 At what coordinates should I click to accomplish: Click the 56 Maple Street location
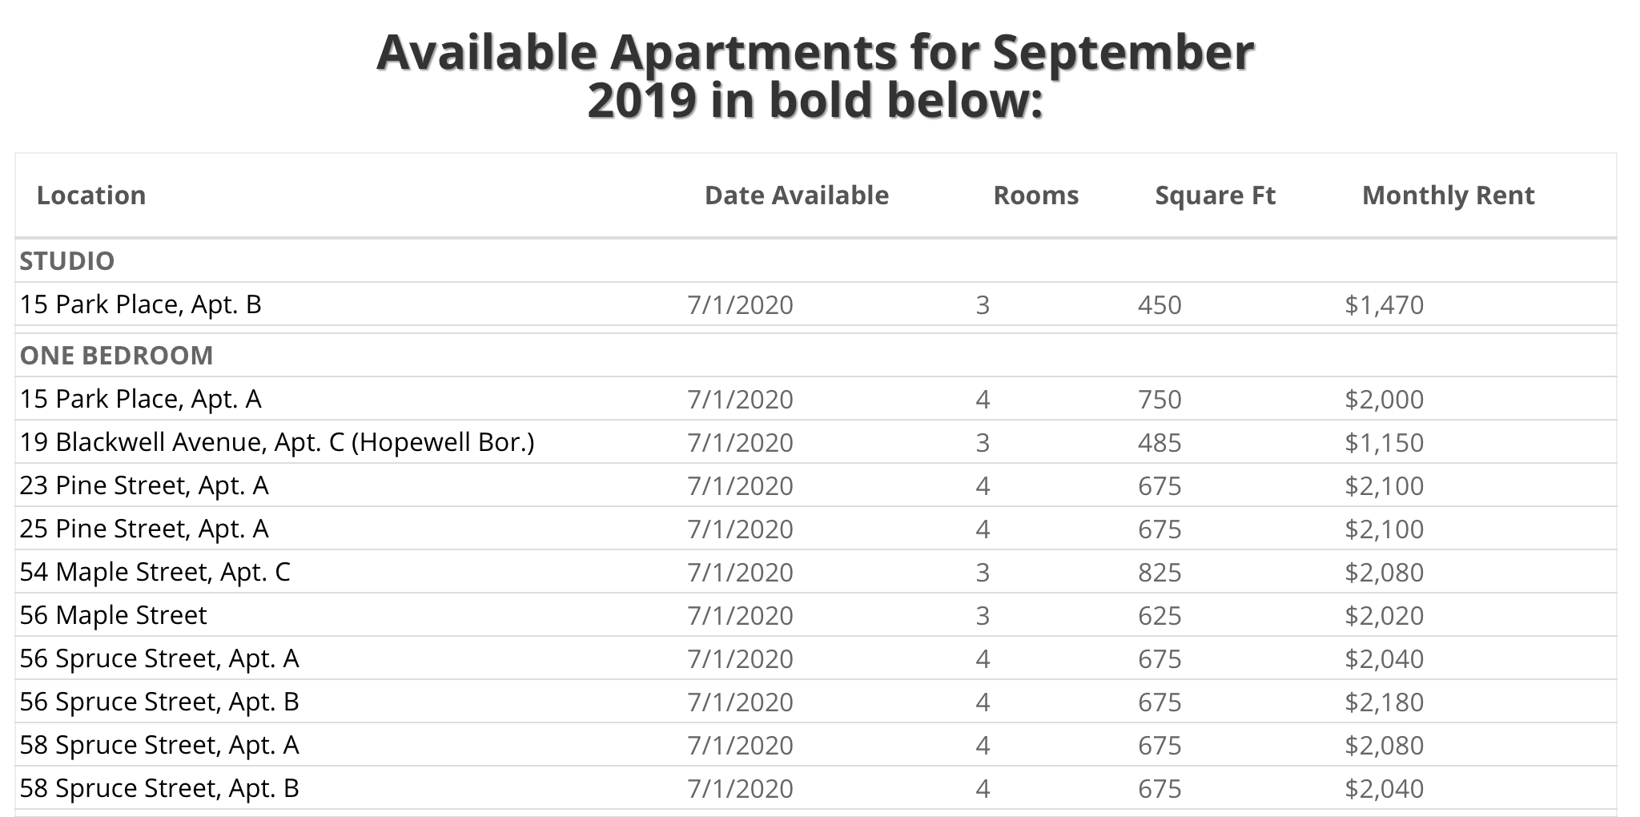(114, 615)
